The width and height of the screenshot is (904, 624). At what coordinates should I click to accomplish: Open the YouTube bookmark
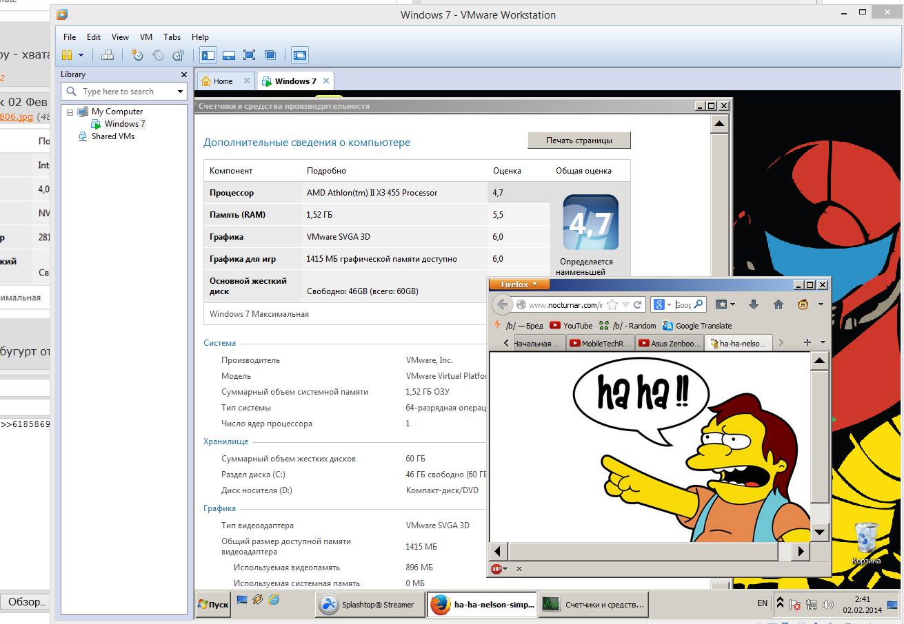571,326
